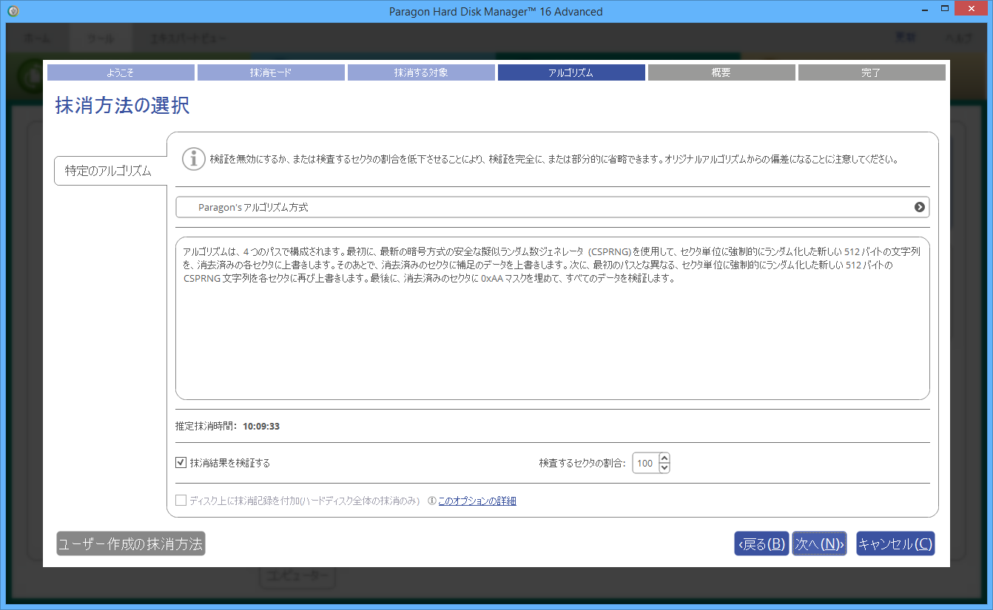993x610 pixels.
Task: Select the 特定のアルゴリズム side tab
Action: (111, 171)
